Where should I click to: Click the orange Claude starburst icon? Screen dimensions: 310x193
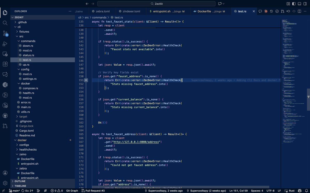pos(266,11)
